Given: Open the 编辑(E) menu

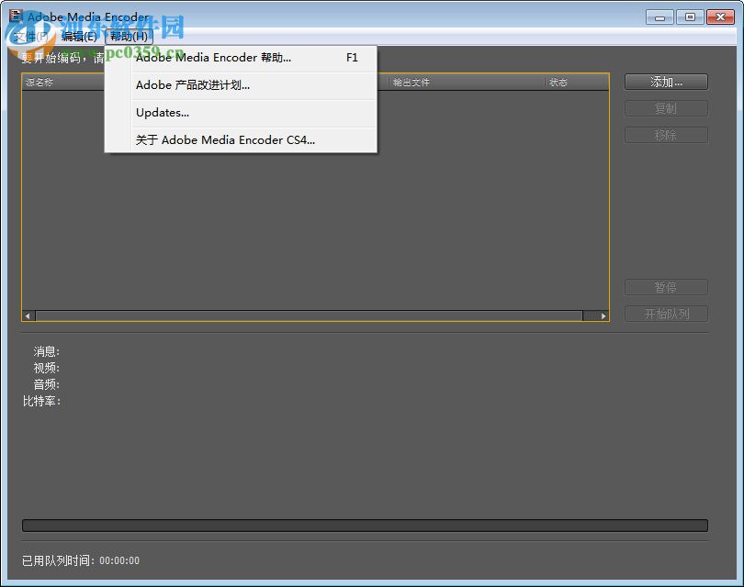Looking at the screenshot, I should (78, 37).
